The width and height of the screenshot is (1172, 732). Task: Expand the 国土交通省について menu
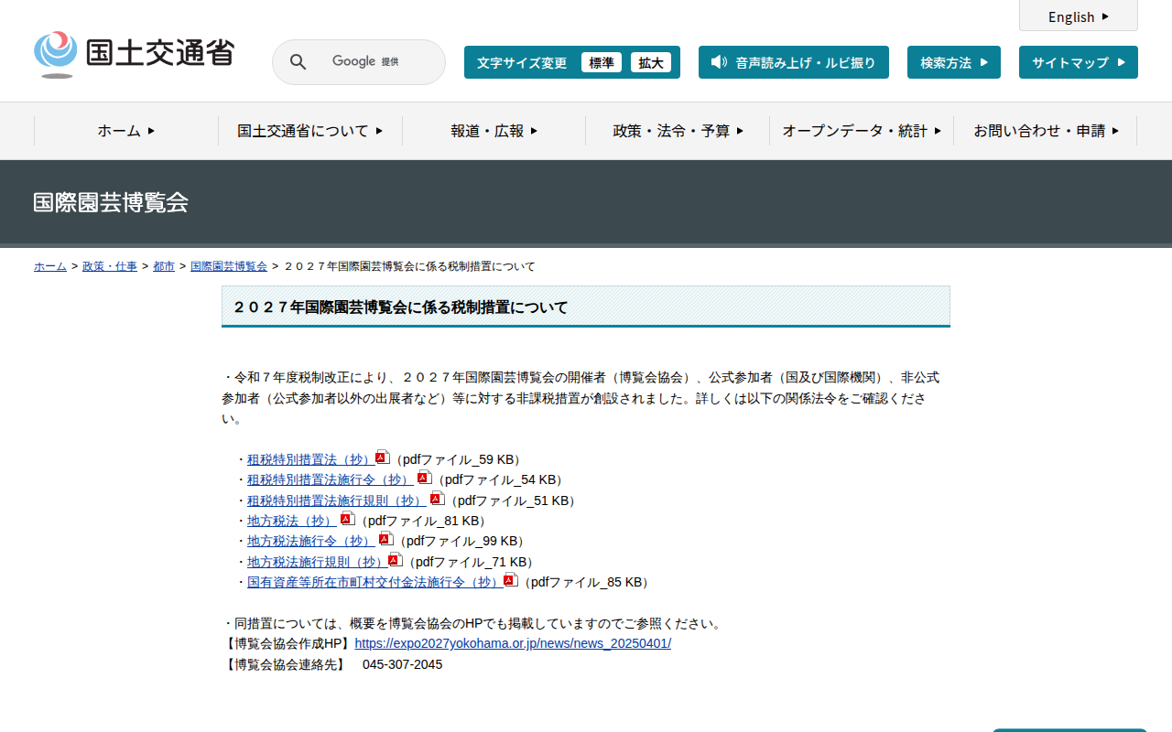[309, 131]
